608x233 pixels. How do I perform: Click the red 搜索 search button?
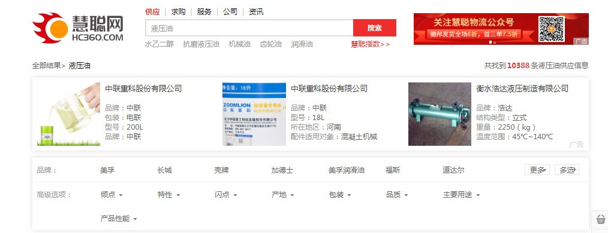pyautogui.click(x=375, y=28)
